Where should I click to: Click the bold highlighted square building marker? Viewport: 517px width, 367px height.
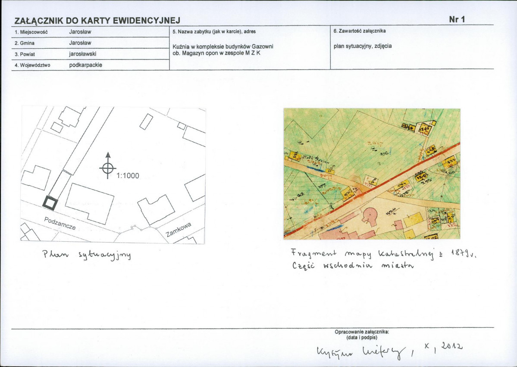click(50, 202)
